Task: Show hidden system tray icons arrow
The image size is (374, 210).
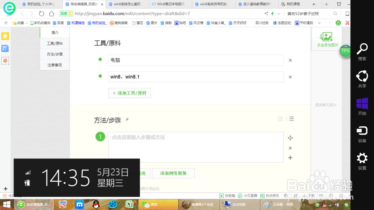Action: (x=304, y=205)
